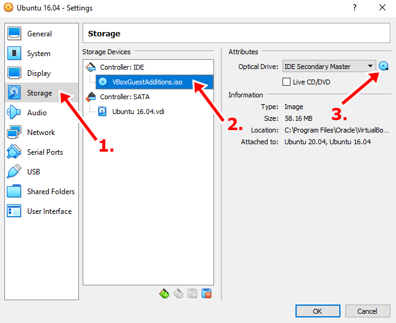This screenshot has width=396, height=323.
Task: Click the choose virtual optical disk icon
Action: (384, 67)
